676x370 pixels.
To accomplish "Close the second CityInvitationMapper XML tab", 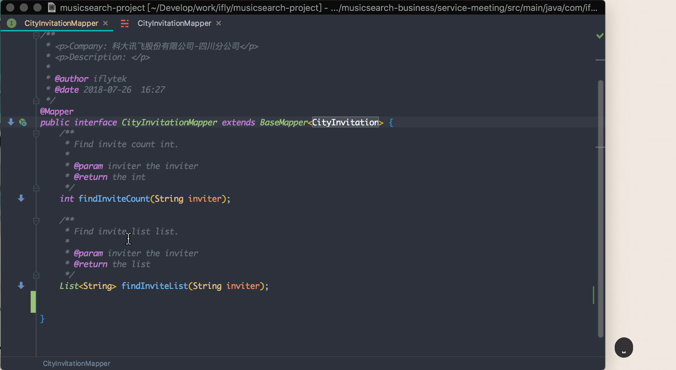I will click(219, 23).
